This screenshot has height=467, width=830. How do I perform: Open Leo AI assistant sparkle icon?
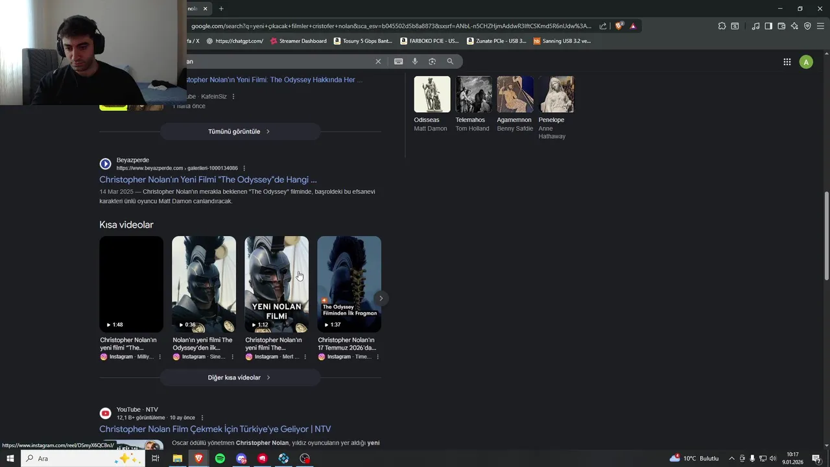[794, 26]
